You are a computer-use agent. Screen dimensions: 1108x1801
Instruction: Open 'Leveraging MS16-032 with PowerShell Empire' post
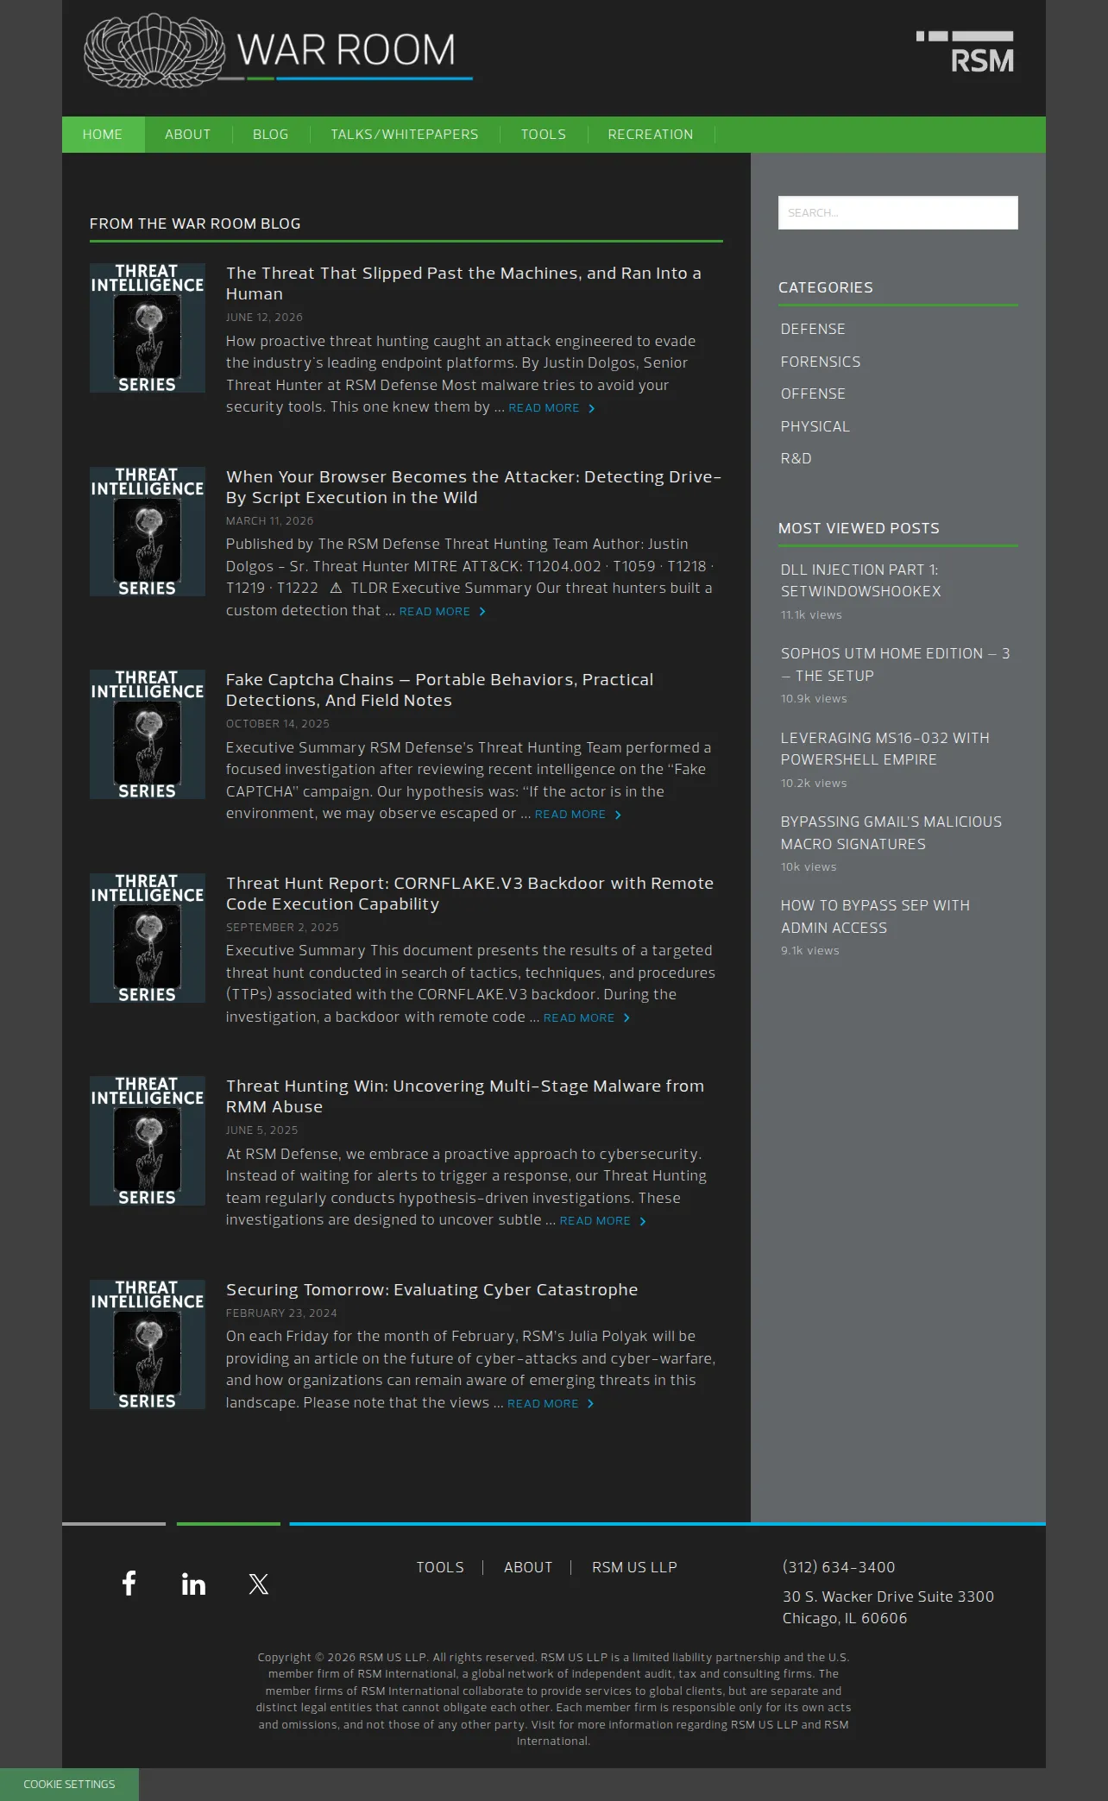click(x=885, y=749)
